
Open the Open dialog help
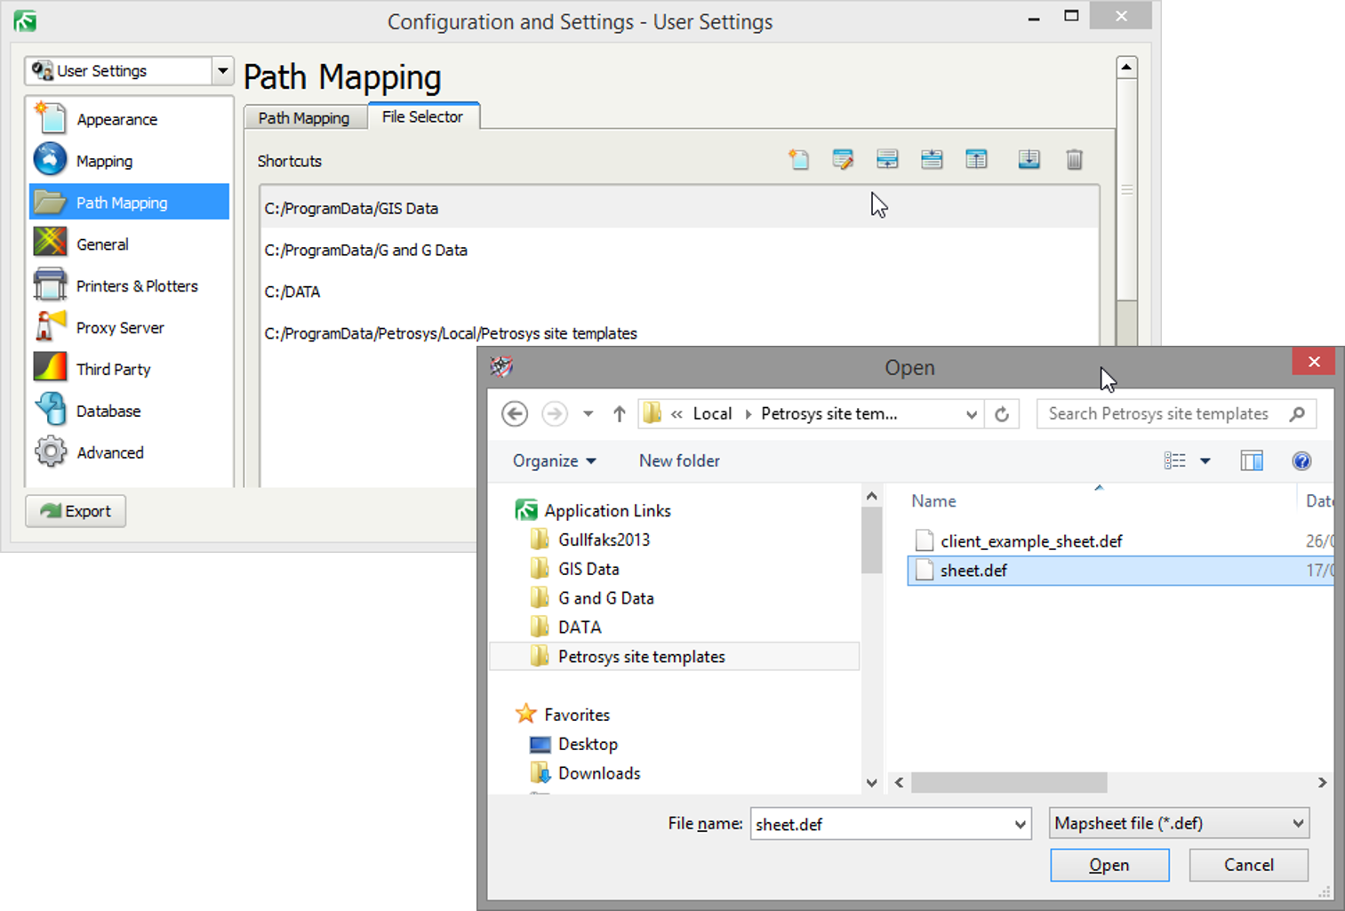1301,460
